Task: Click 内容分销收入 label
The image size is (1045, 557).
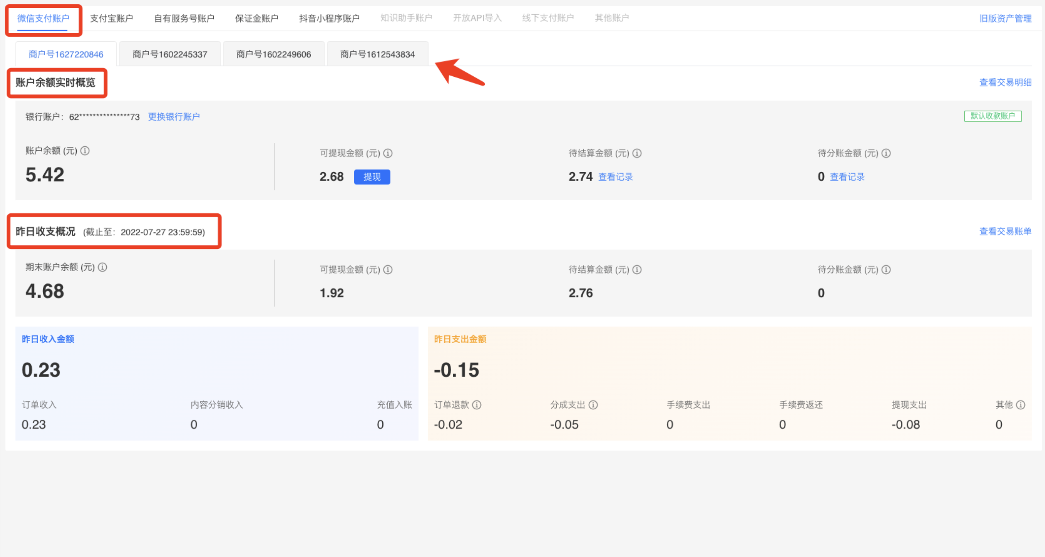Action: (216, 405)
